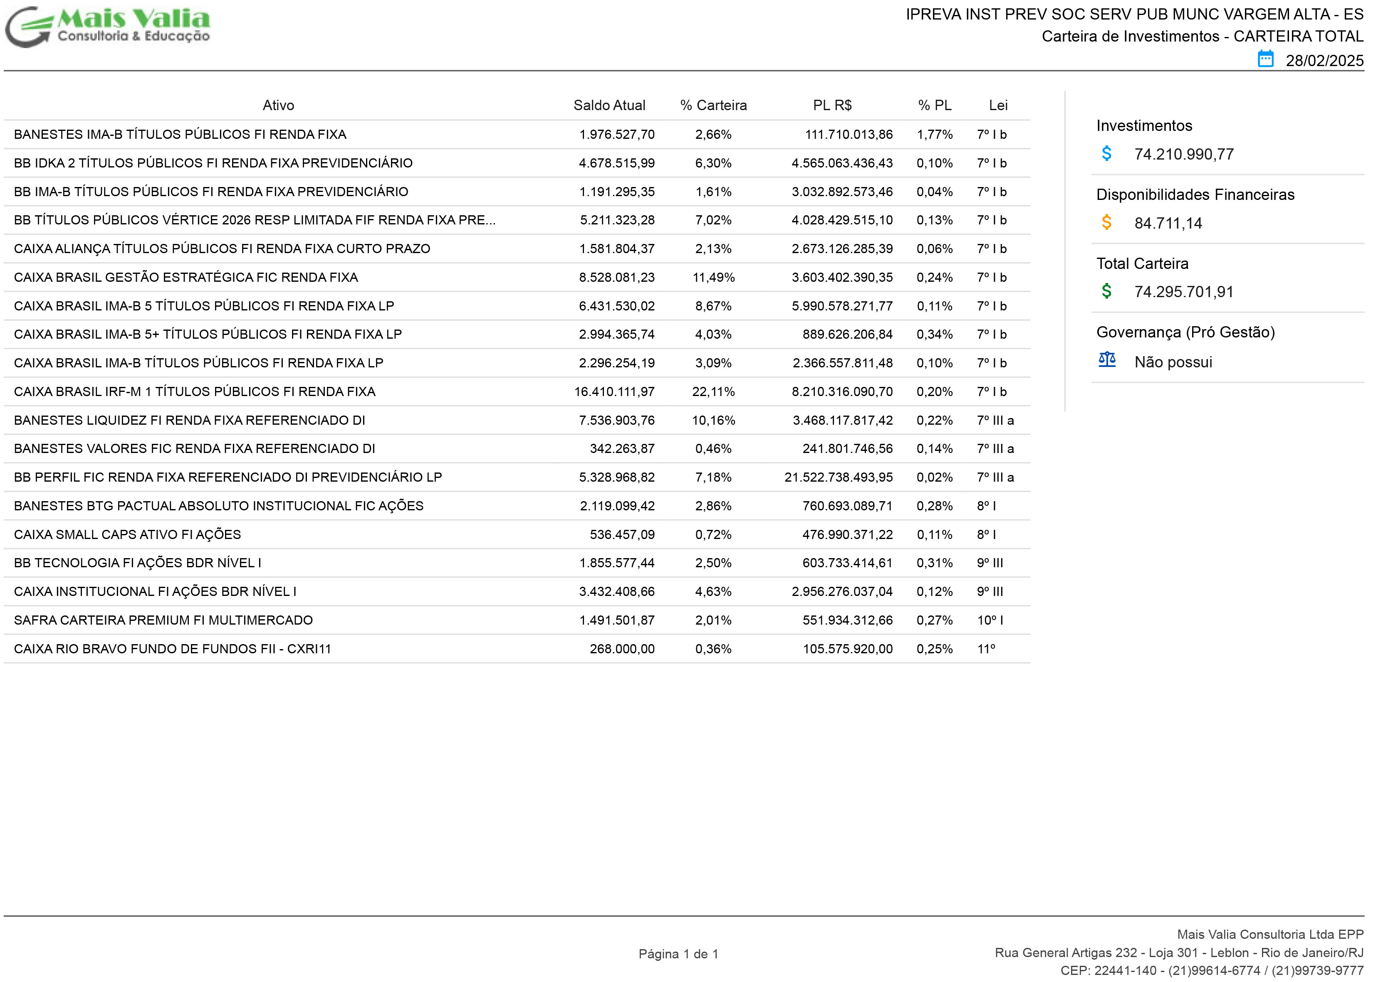This screenshot has height=982, width=1393.
Task: Click Investimentos value 74.210.990,77
Action: pyautogui.click(x=1184, y=154)
